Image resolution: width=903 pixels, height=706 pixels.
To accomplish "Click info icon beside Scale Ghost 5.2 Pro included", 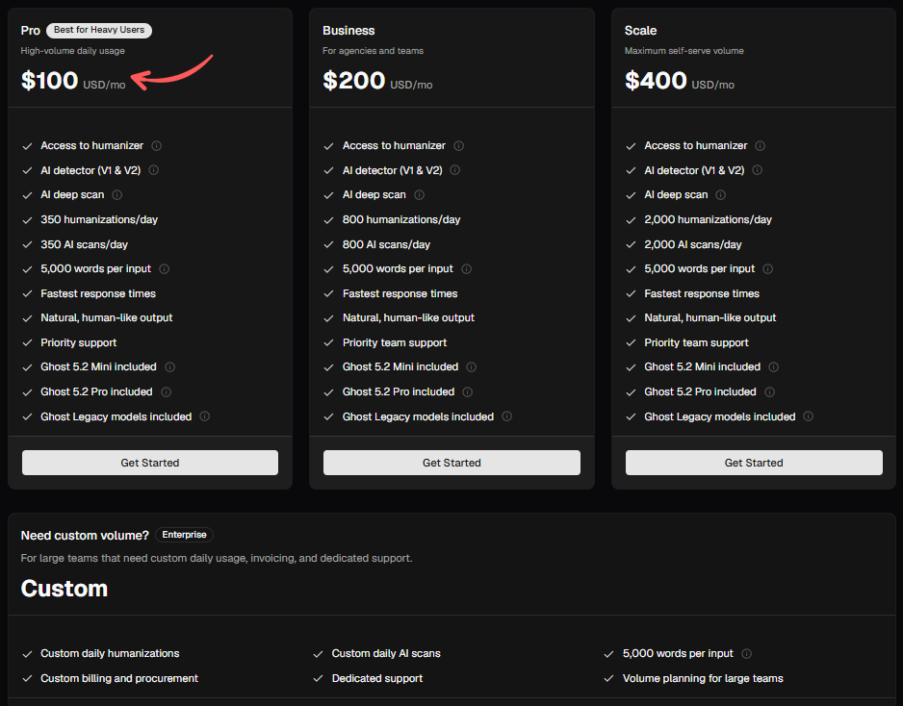I will pyautogui.click(x=769, y=391).
